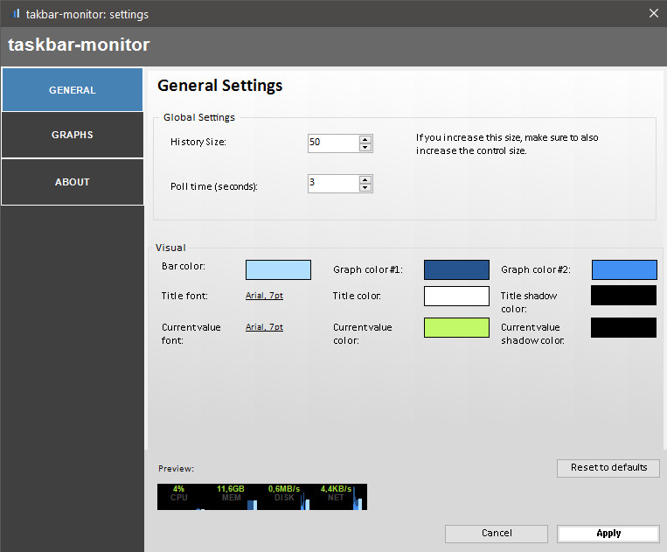Click the 'Title color:' label
Viewport: 667px width, 552px height.
pos(357,296)
